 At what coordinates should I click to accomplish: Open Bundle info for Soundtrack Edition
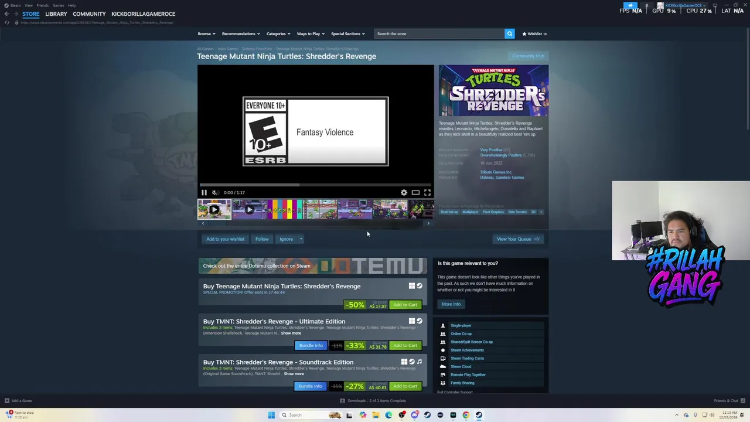[311, 386]
